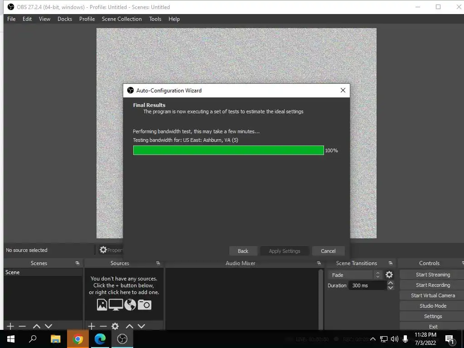Pop out the Sources dock

pos(158,263)
